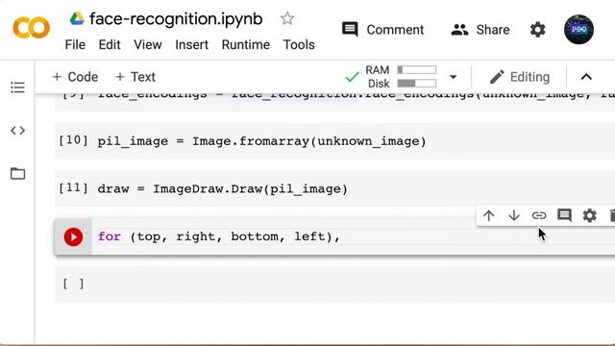Open the View menu
This screenshot has width=615, height=346.
click(147, 45)
